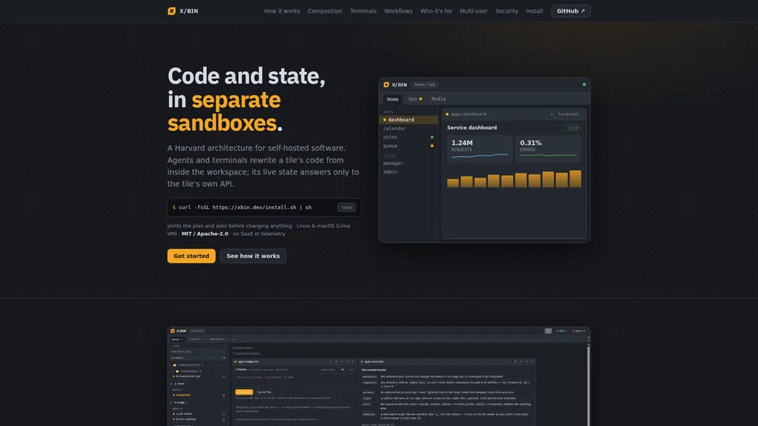Click the X/BIN logo icon in the navbar
This screenshot has width=758, height=426.
(x=171, y=11)
